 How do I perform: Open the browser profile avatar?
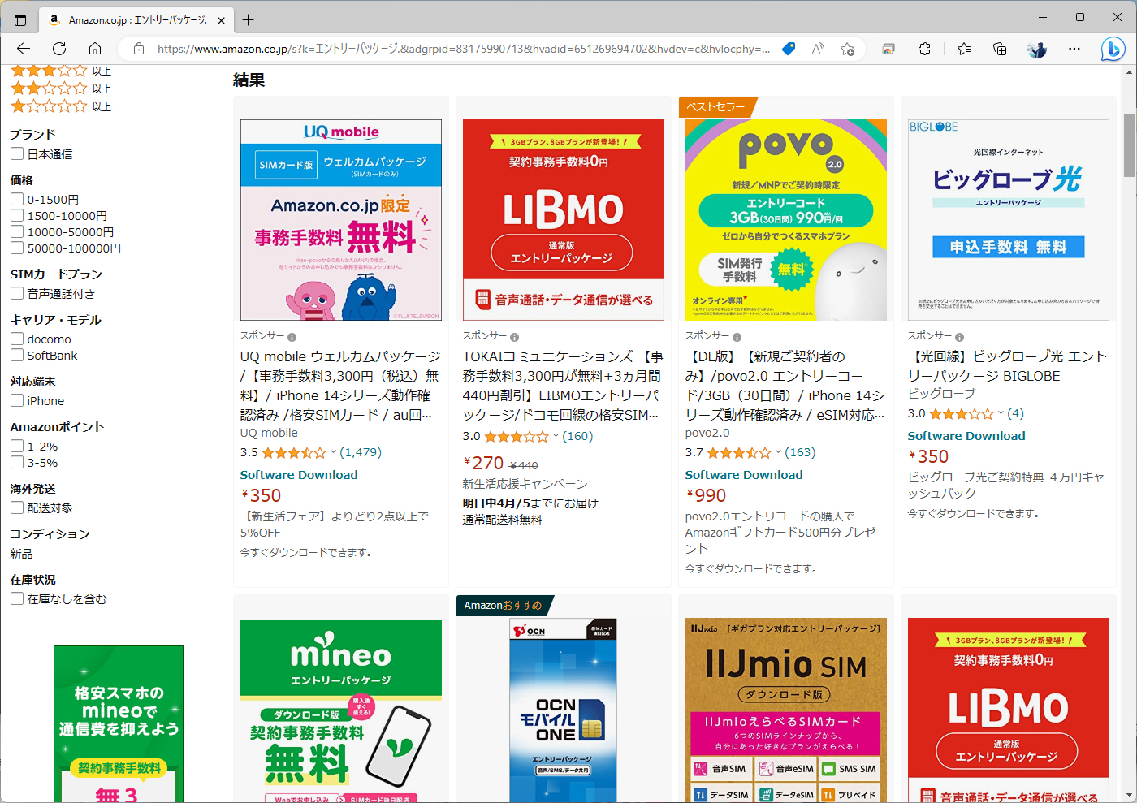1037,49
